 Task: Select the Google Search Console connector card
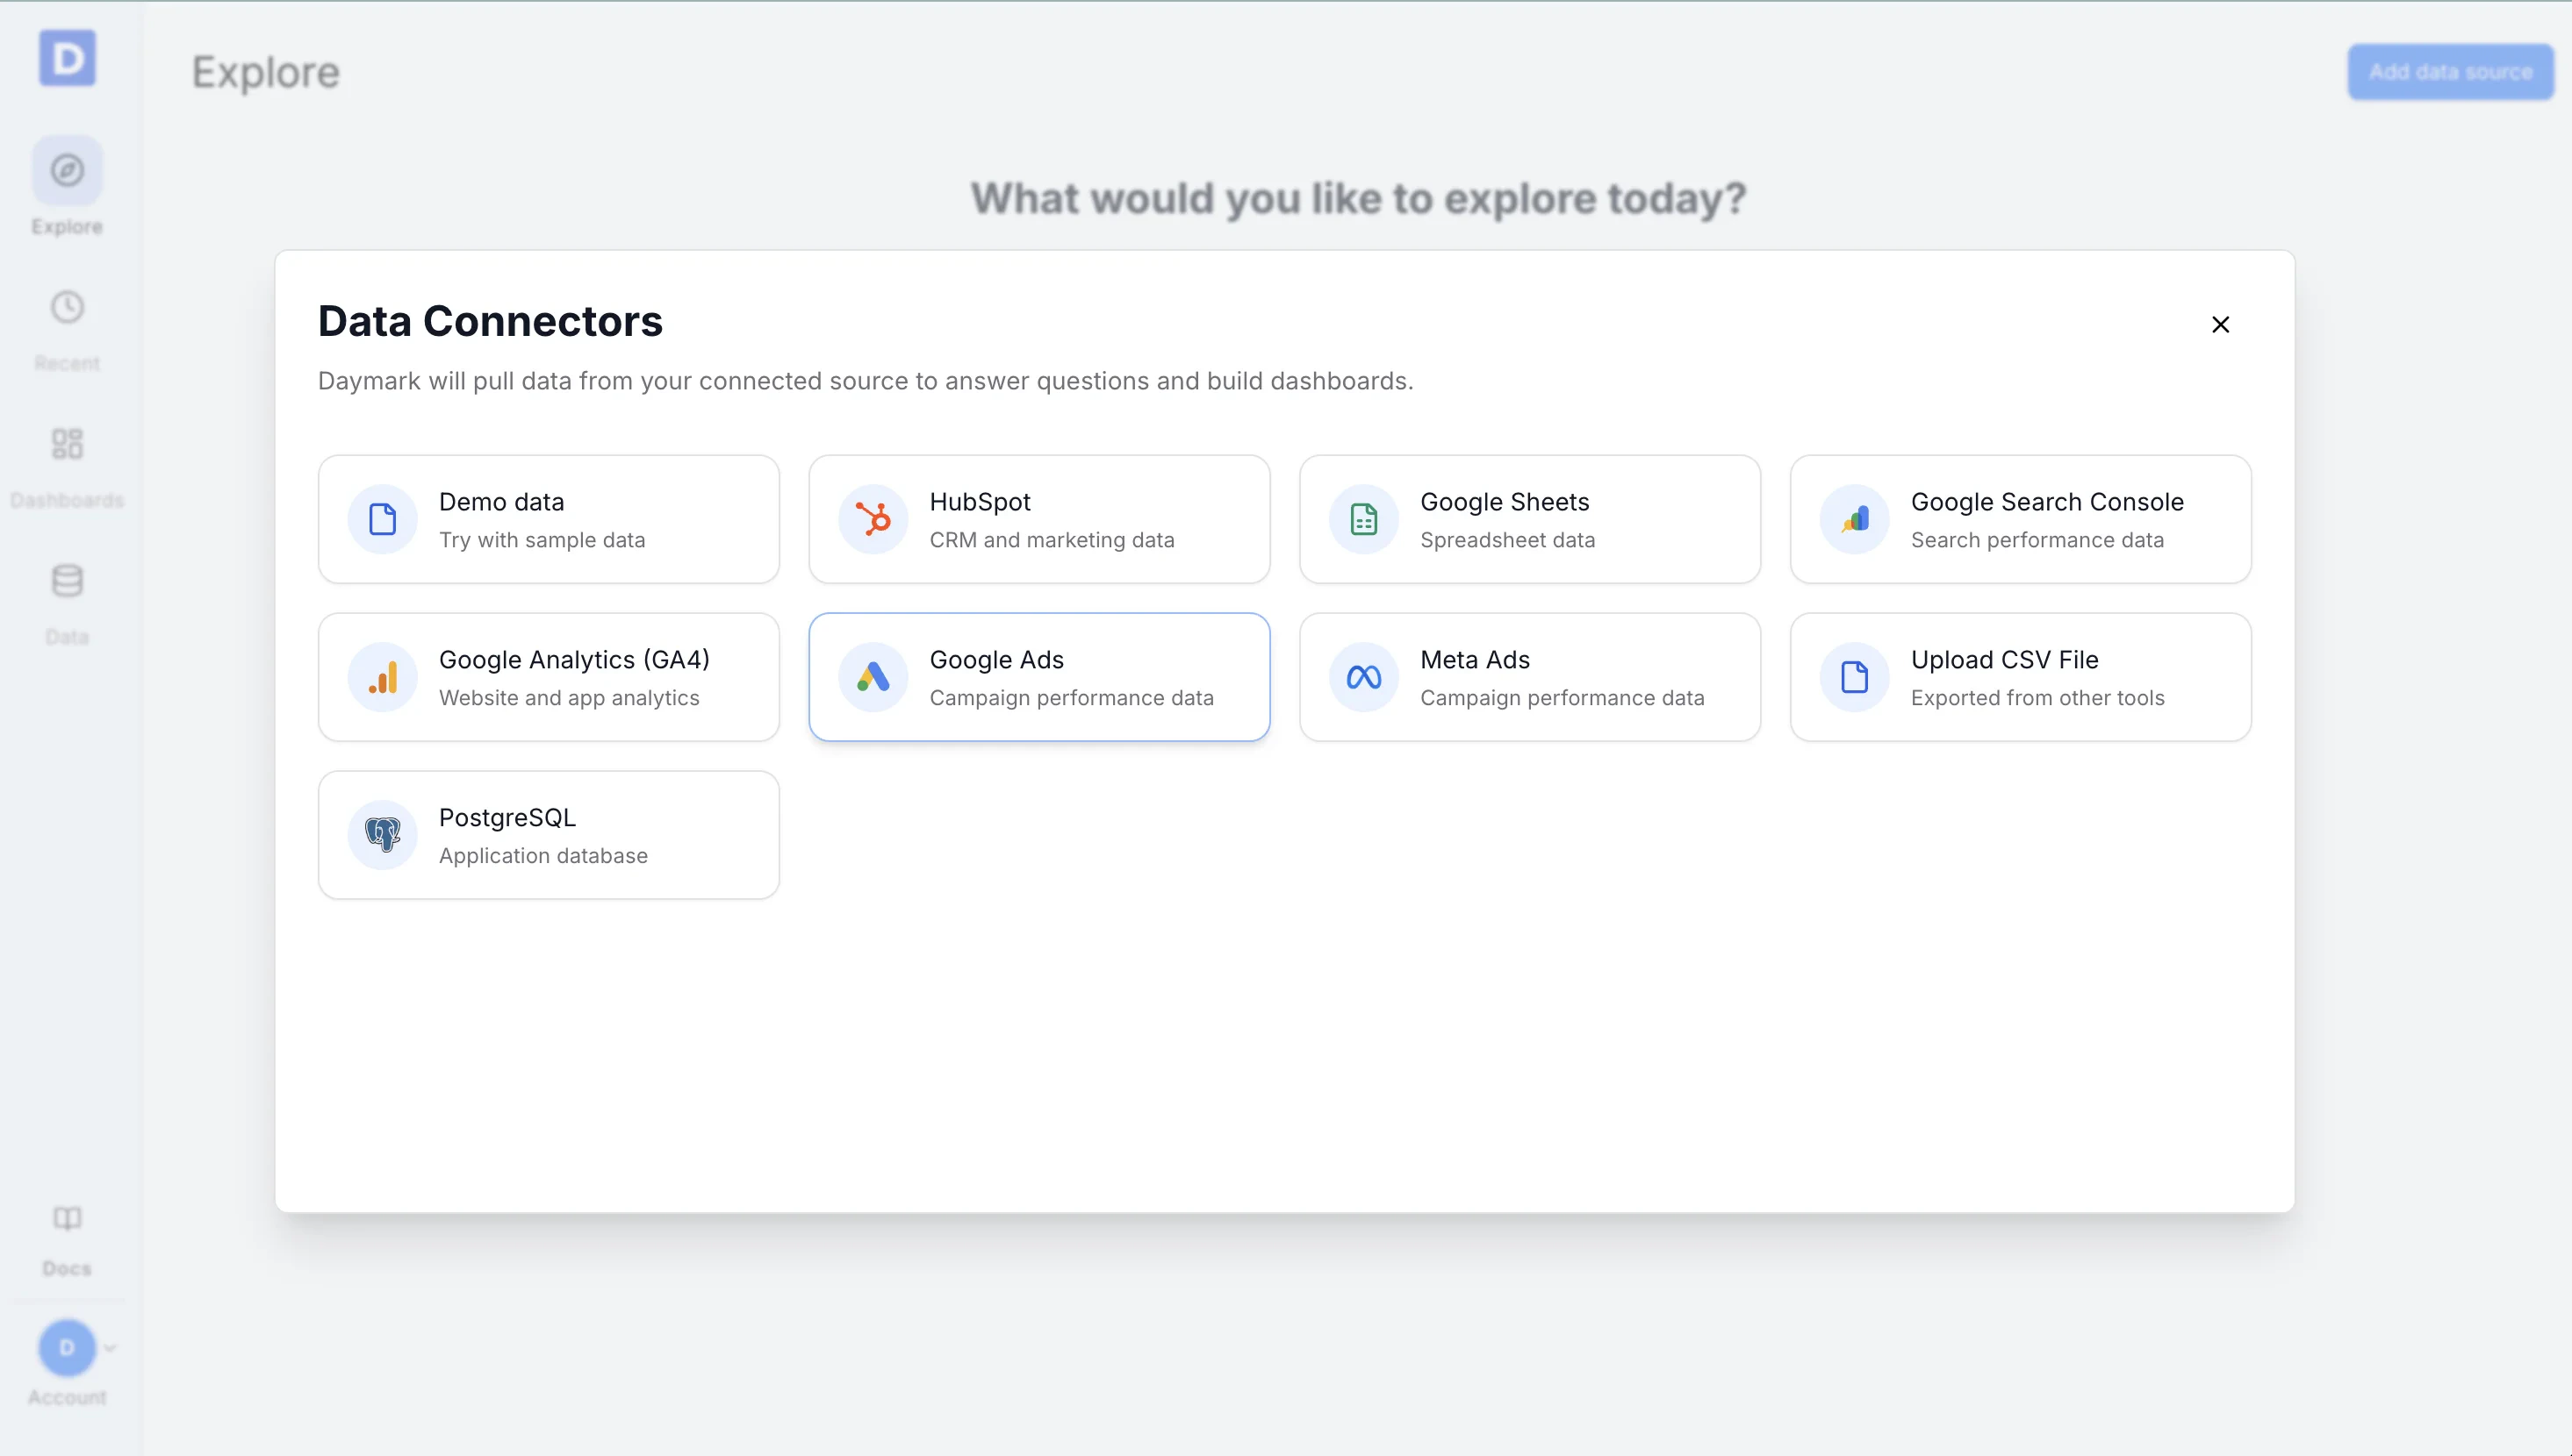click(x=2021, y=518)
